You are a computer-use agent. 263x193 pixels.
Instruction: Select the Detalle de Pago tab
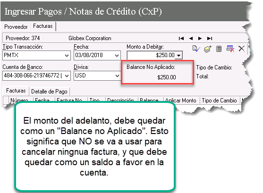click(49, 92)
